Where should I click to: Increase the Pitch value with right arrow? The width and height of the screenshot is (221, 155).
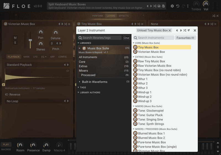pyautogui.click(x=60, y=43)
